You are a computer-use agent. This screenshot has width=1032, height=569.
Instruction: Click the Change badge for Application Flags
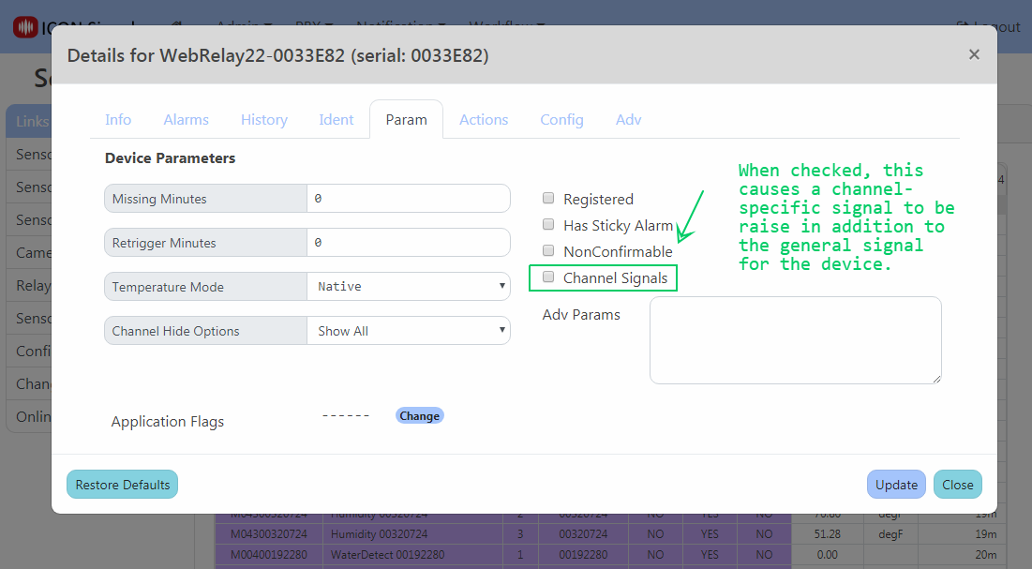[419, 416]
